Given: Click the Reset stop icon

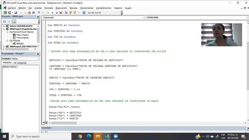Looking at the screenshot, I should tap(56, 12).
